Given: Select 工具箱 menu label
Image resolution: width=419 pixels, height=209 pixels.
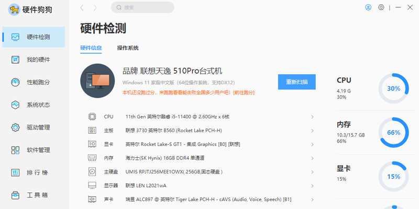Looking at the screenshot, I should (x=37, y=195).
